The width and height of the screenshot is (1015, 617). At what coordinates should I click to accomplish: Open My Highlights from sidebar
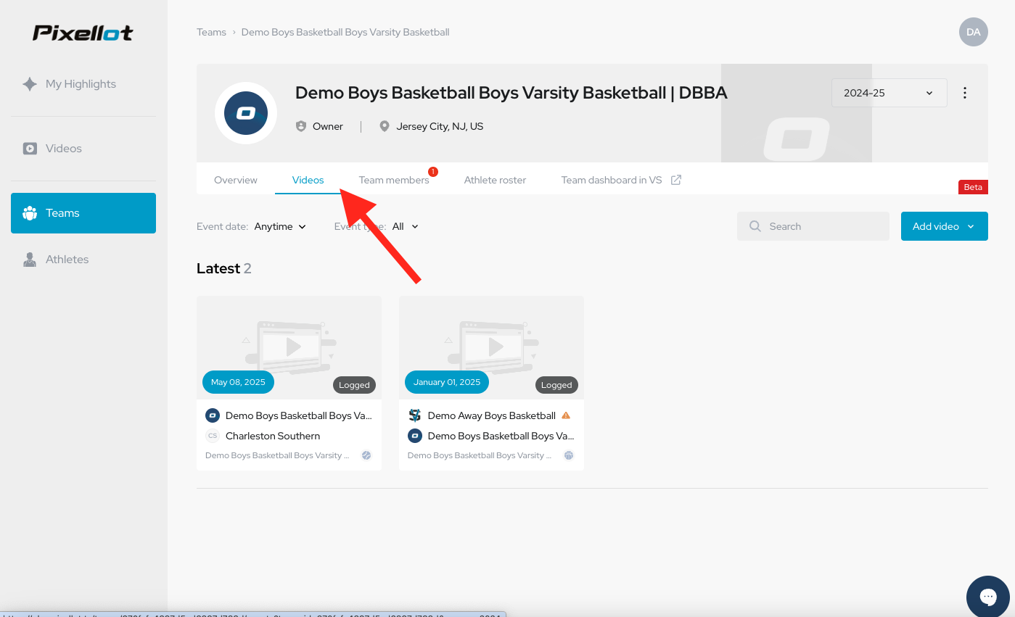(x=83, y=84)
